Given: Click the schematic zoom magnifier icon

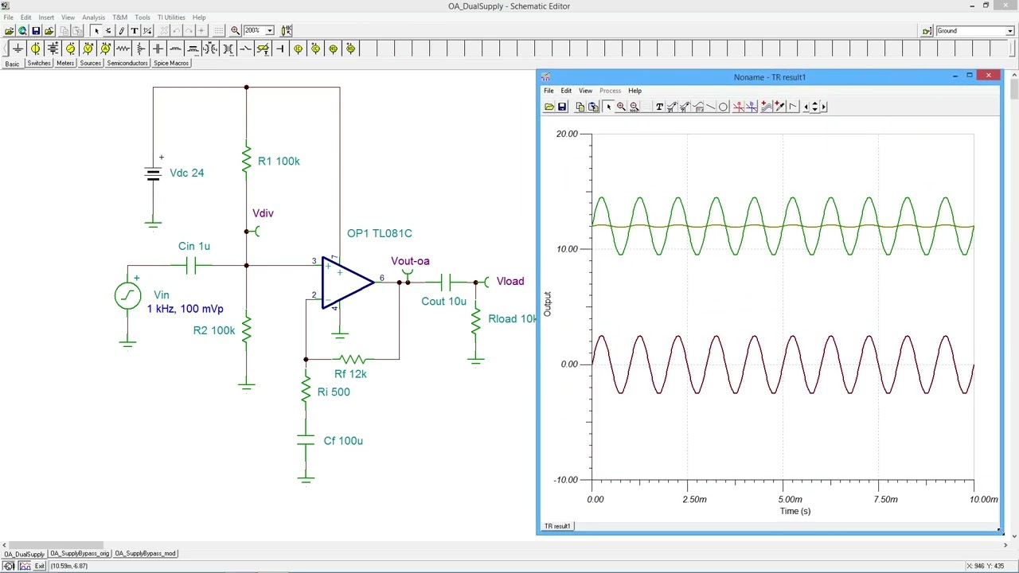Looking at the screenshot, I should 235,31.
